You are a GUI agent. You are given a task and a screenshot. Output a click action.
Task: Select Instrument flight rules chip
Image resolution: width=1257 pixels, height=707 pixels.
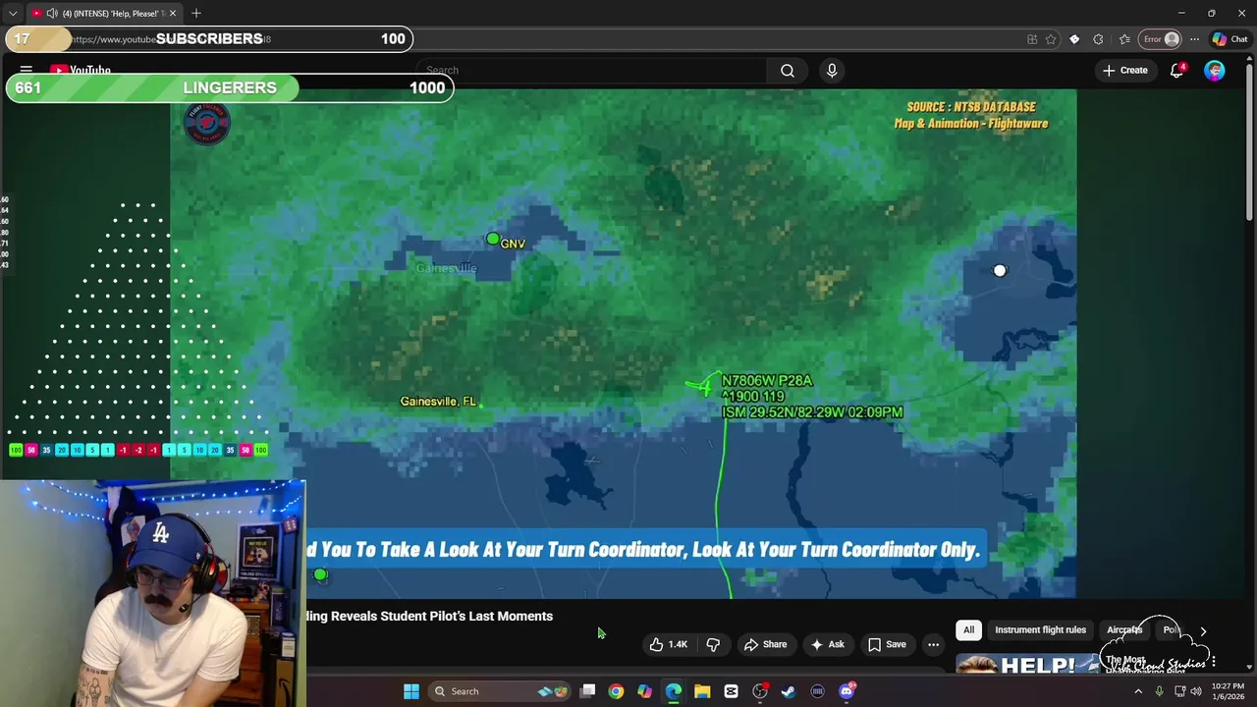[x=1040, y=629]
